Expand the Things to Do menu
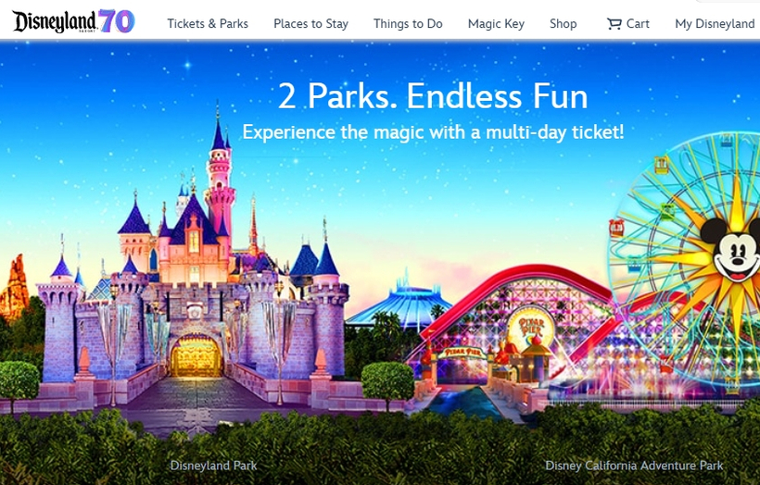760x485 pixels. 408,24
